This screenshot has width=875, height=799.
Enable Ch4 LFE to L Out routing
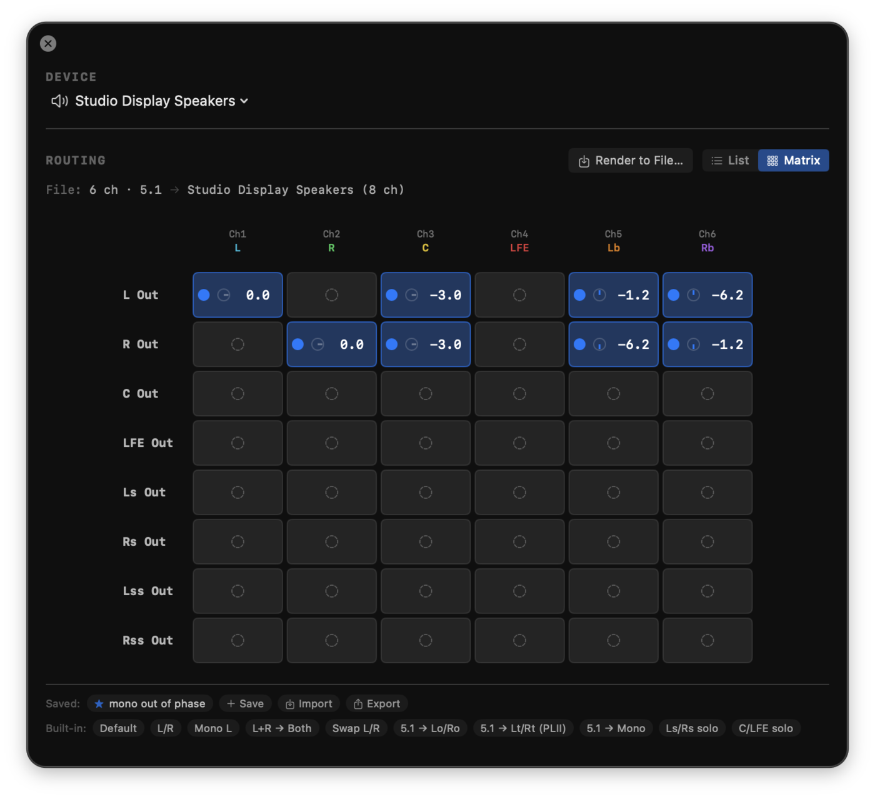(x=519, y=295)
